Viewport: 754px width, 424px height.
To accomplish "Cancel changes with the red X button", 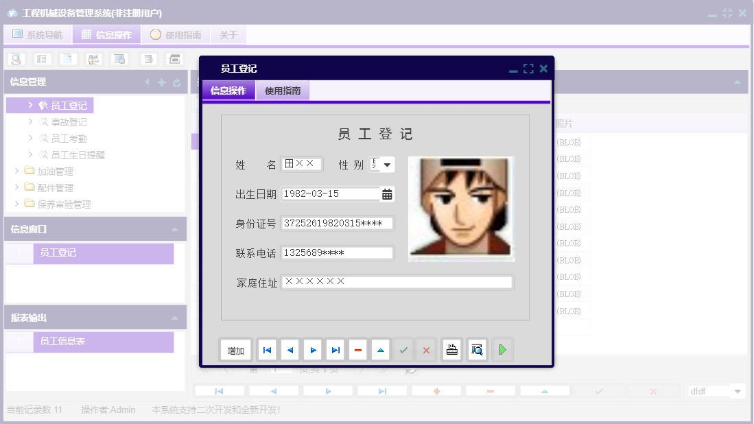I will point(425,349).
